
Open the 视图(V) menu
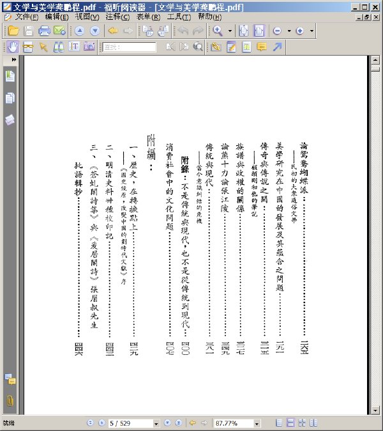pyautogui.click(x=87, y=17)
